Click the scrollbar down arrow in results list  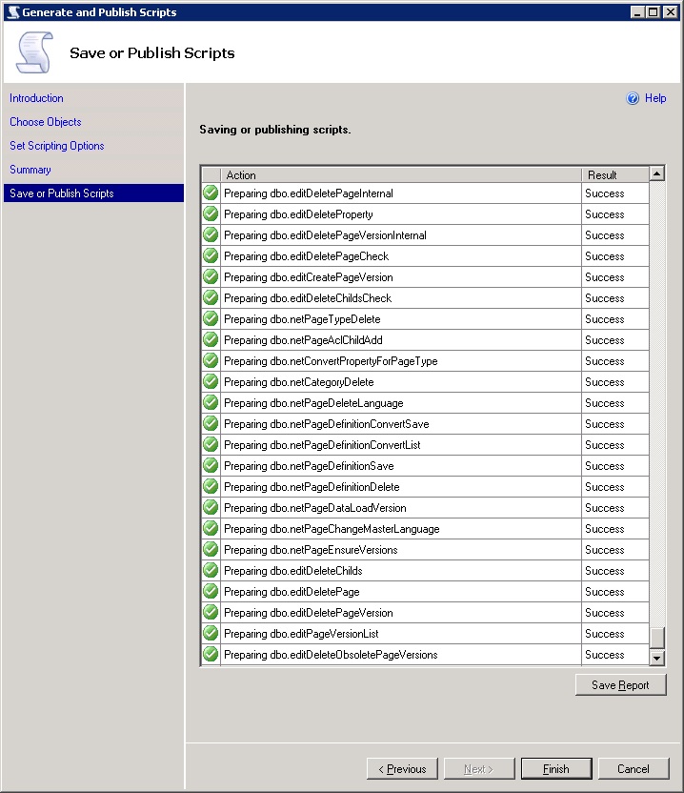tap(656, 659)
